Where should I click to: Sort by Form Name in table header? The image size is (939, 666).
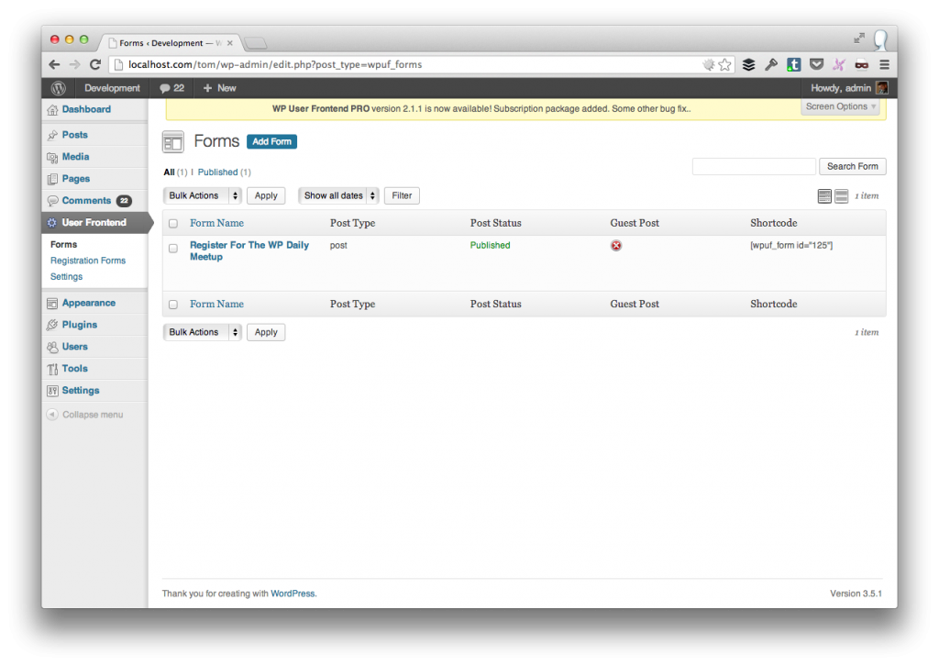click(216, 224)
